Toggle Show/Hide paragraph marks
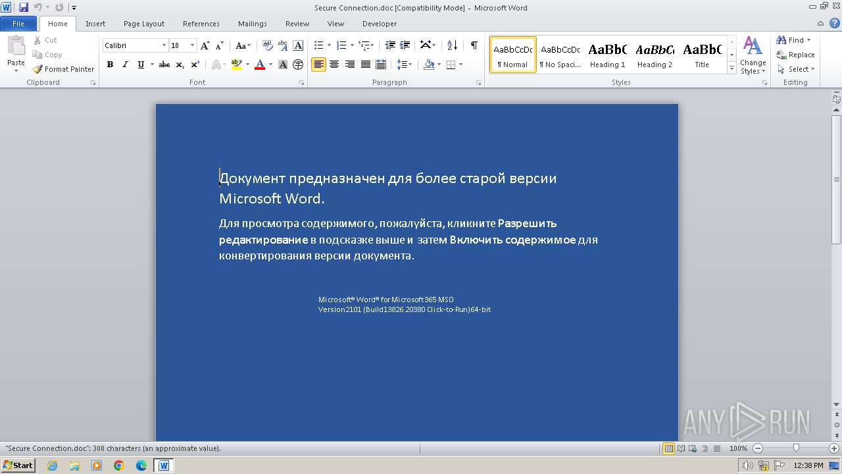 coord(474,45)
